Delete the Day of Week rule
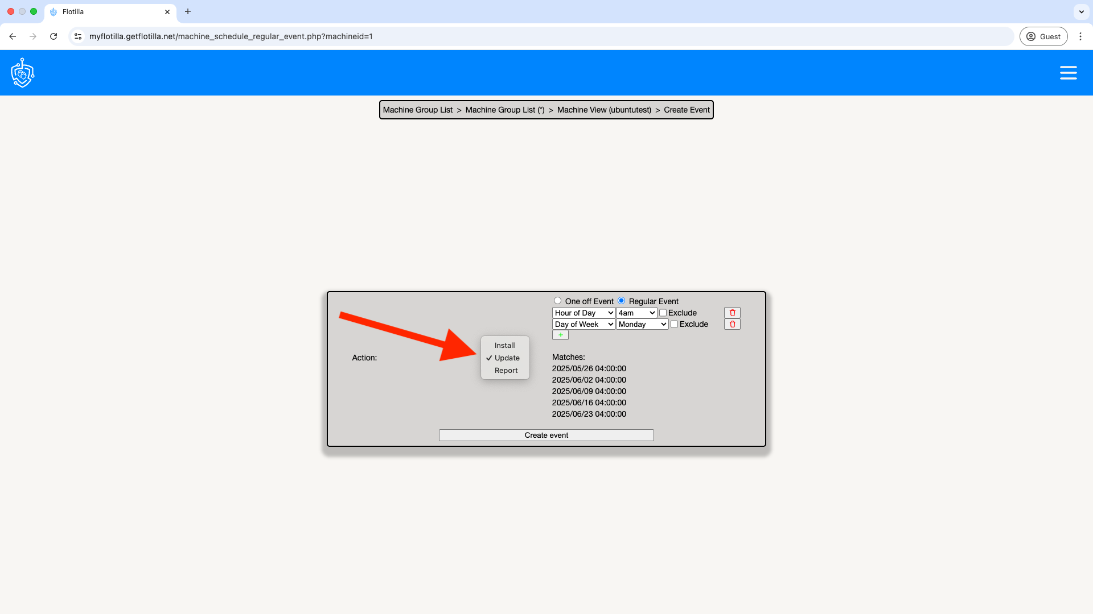The width and height of the screenshot is (1093, 614). (732, 324)
